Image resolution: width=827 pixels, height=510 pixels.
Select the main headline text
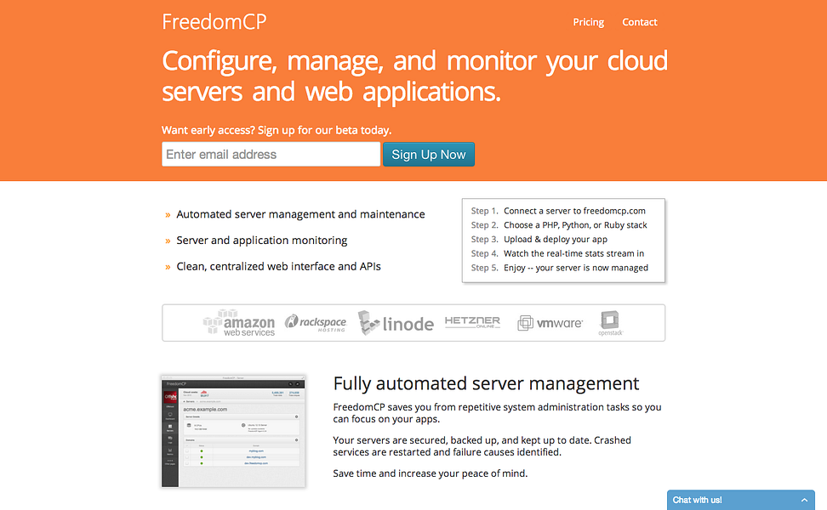tap(414, 76)
